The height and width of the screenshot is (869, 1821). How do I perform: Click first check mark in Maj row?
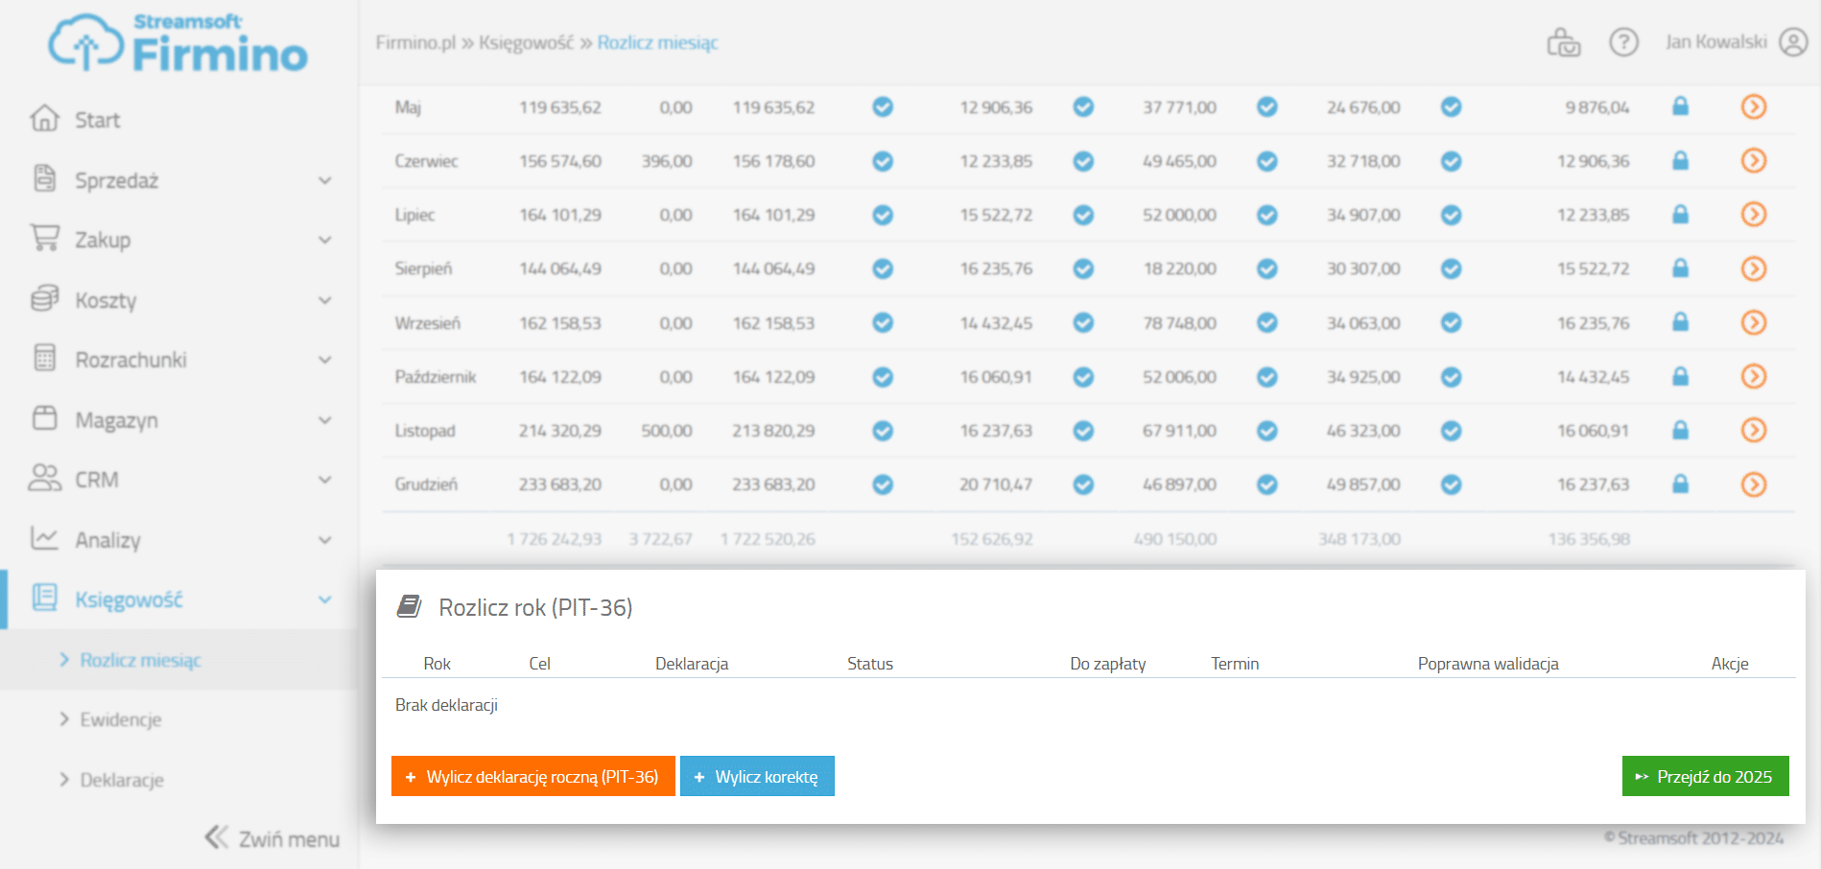pyautogui.click(x=883, y=106)
